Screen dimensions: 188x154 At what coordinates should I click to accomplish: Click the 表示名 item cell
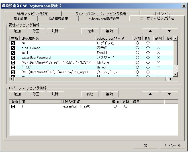pos(102,48)
